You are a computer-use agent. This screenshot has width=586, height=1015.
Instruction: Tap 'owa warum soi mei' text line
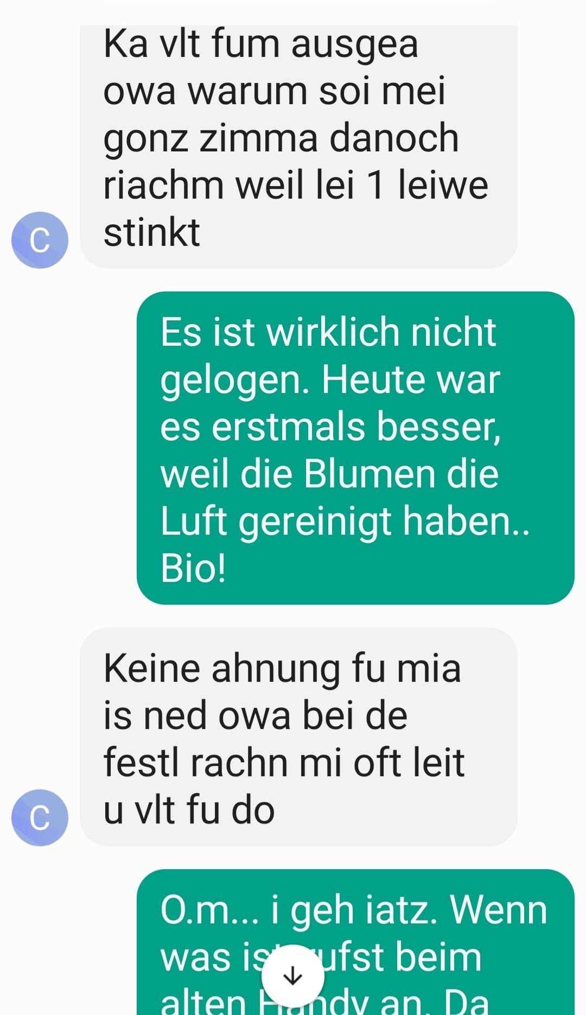pos(274,90)
